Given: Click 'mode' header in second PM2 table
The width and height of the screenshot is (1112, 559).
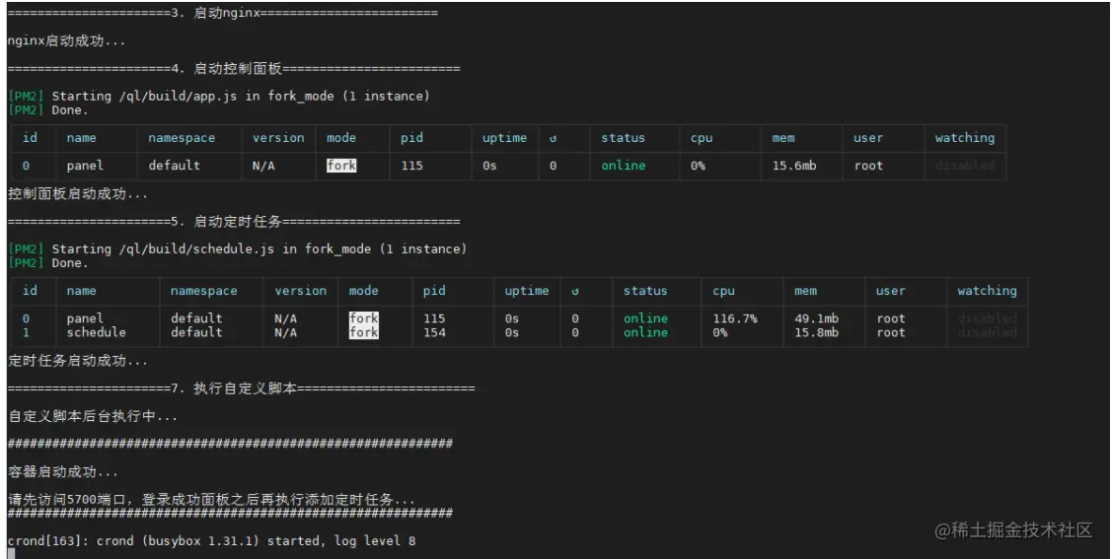Looking at the screenshot, I should pos(364,291).
